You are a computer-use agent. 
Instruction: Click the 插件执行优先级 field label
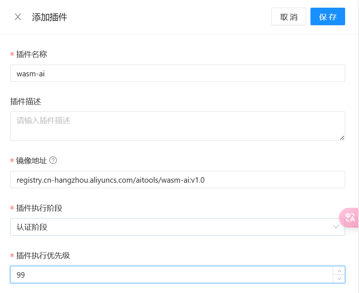[x=43, y=256]
